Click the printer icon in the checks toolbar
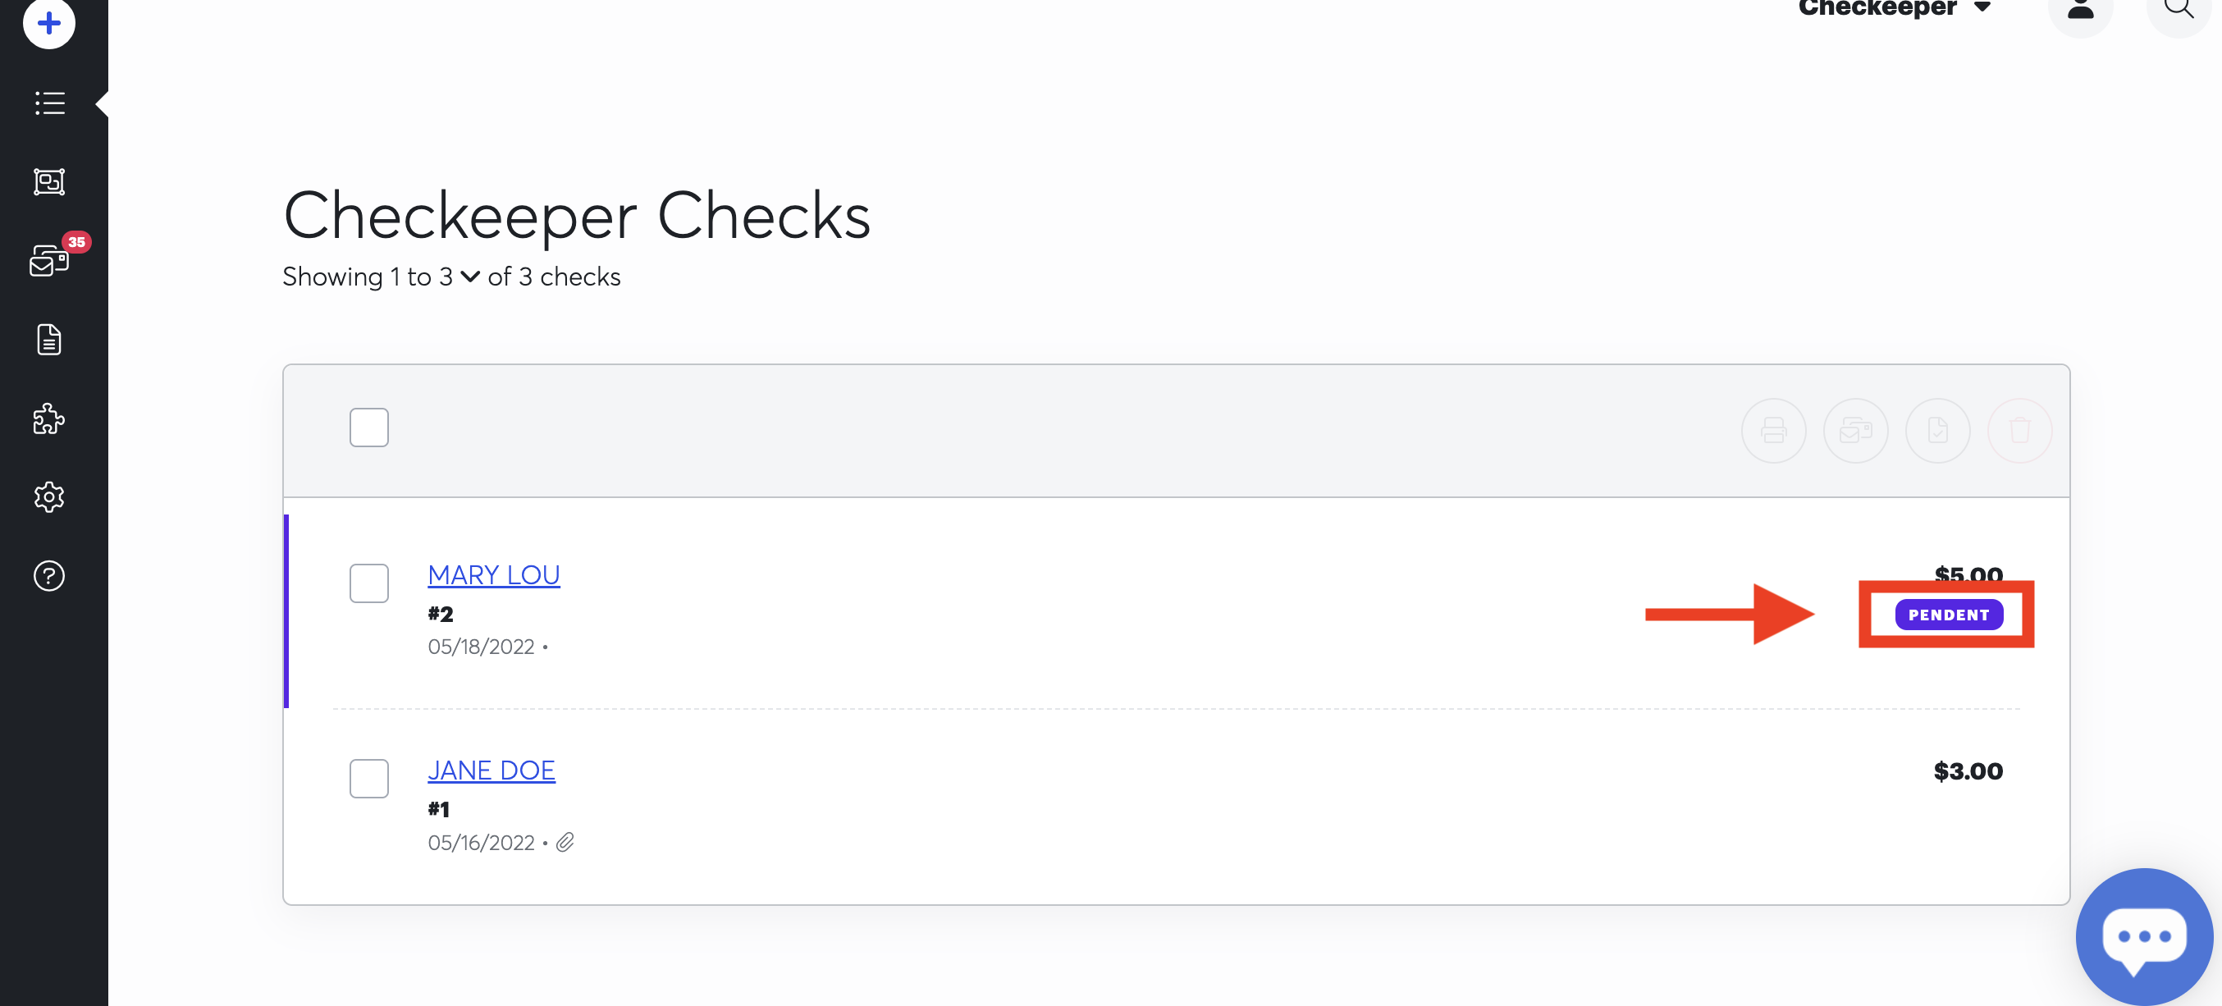2222x1006 pixels. (x=1773, y=431)
